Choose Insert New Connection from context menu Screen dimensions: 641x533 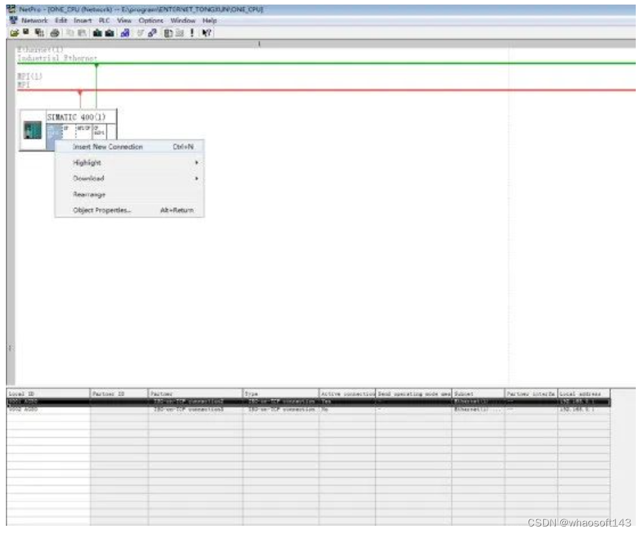pyautogui.click(x=130, y=147)
